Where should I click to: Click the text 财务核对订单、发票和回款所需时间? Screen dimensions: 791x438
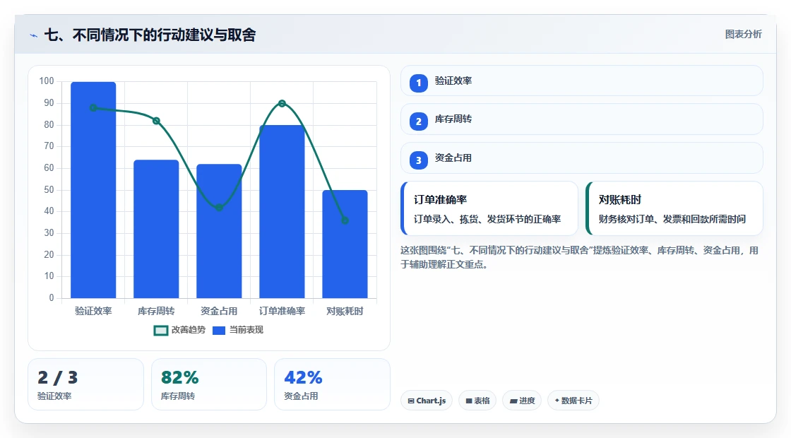click(672, 219)
